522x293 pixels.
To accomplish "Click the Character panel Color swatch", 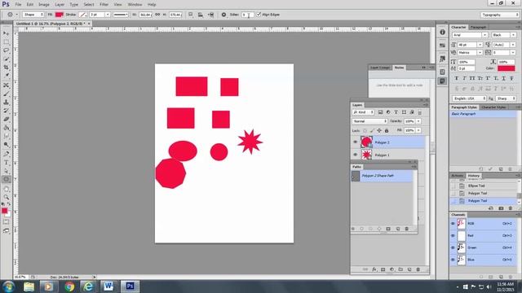I will pos(506,68).
